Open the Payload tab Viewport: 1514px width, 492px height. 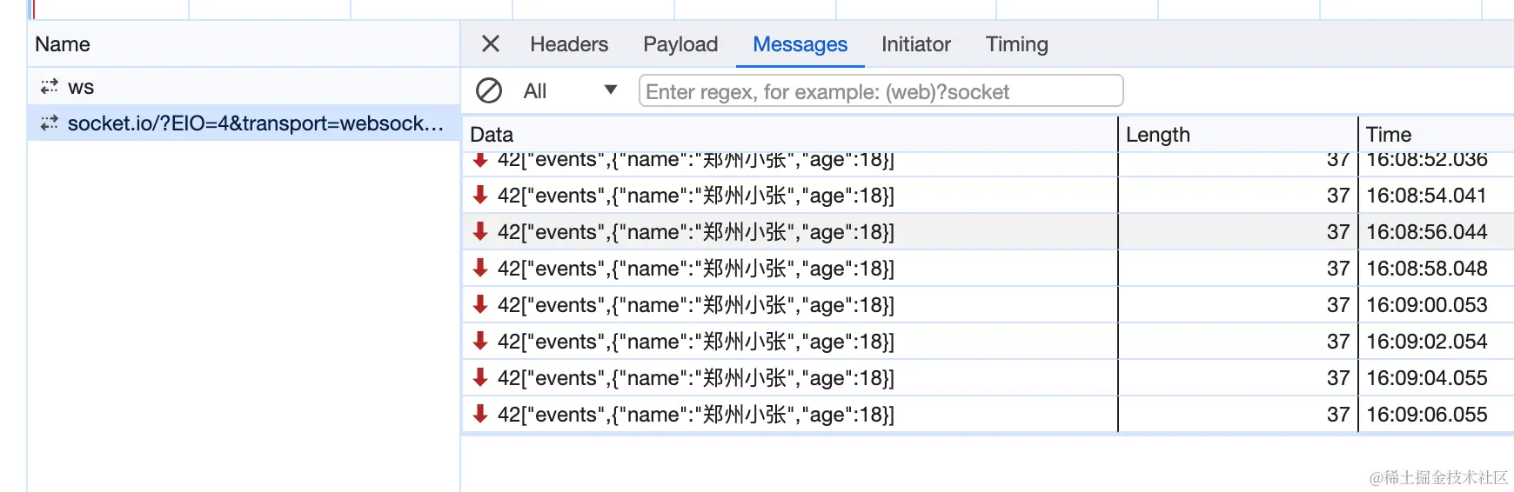pyautogui.click(x=680, y=44)
